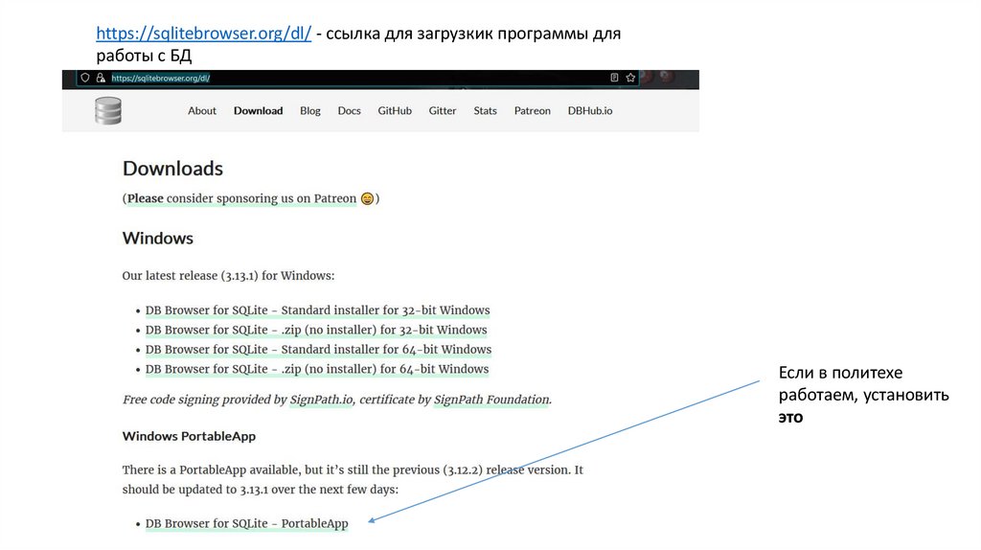Click the database logo icon
The height and width of the screenshot is (550, 981).
[108, 111]
